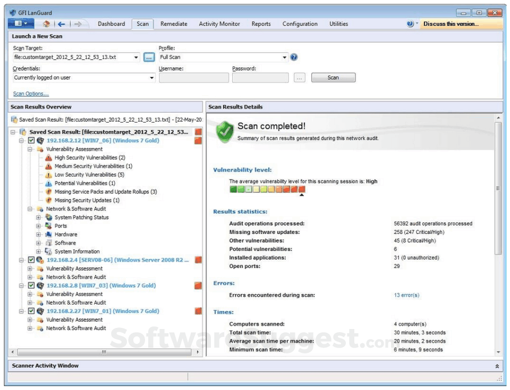Image resolution: width=510 pixels, height=390 pixels.
Task: Click the vulnerability level color meter
Action: click(x=267, y=189)
